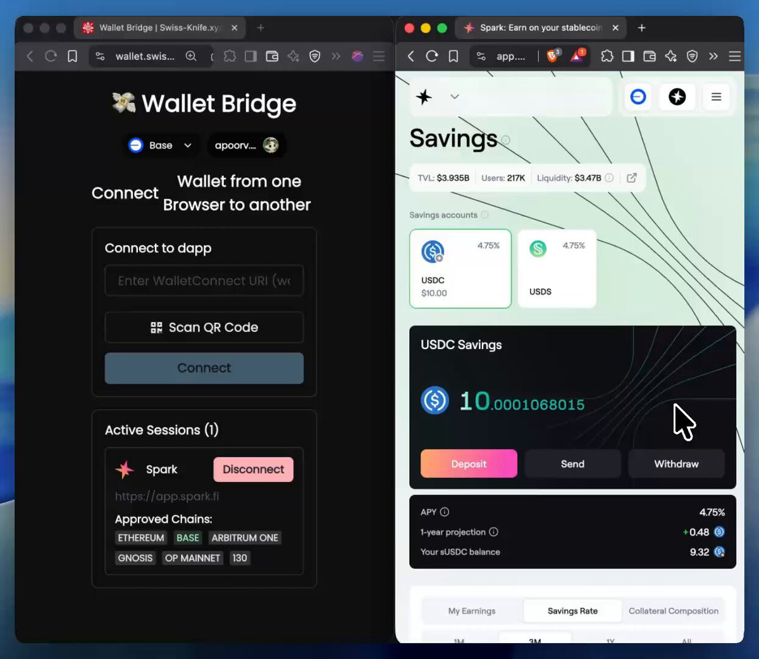Click the GNOSIS approved chain tag
This screenshot has width=759, height=659.
(135, 558)
